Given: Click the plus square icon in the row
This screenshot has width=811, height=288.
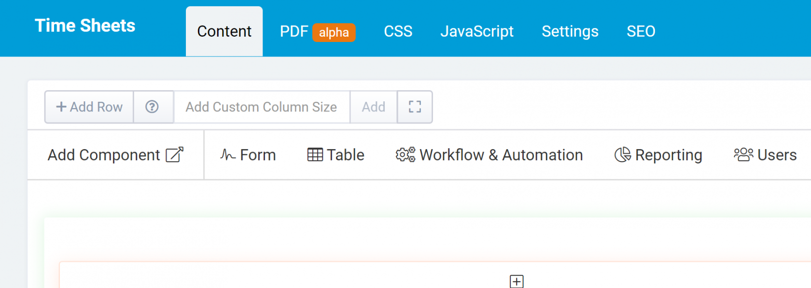Looking at the screenshot, I should pos(517,281).
